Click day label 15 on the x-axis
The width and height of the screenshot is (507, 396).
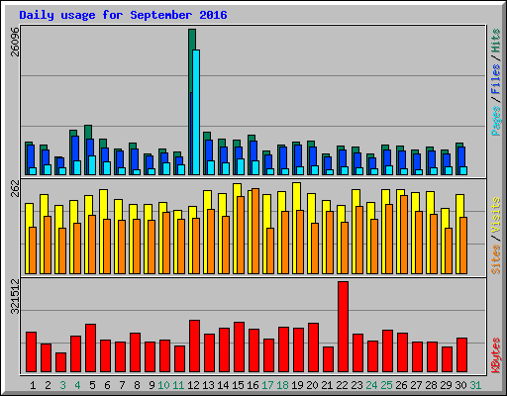pyautogui.click(x=238, y=385)
